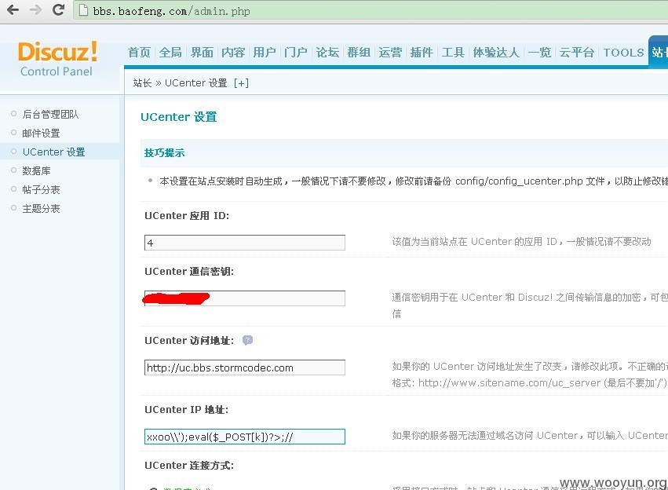Reload the page with refresh icon
Viewport: 668px width, 490px height.
(x=58, y=9)
